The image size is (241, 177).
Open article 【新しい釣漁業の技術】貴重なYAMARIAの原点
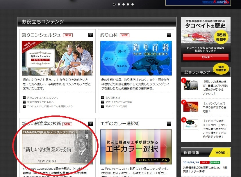[x=215, y=87]
